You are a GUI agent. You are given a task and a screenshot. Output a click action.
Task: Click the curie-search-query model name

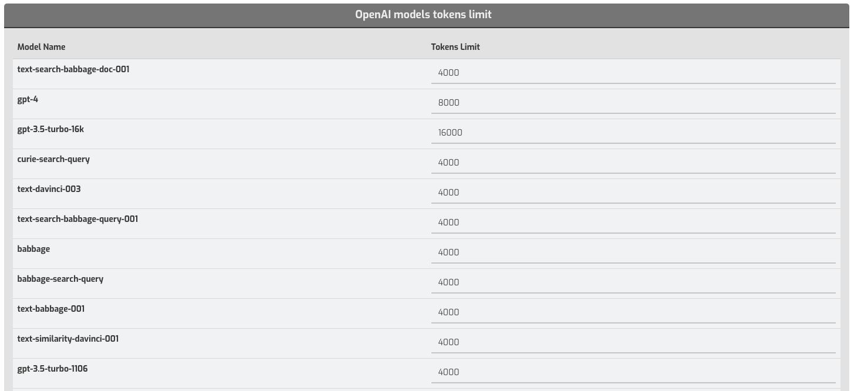tap(53, 159)
